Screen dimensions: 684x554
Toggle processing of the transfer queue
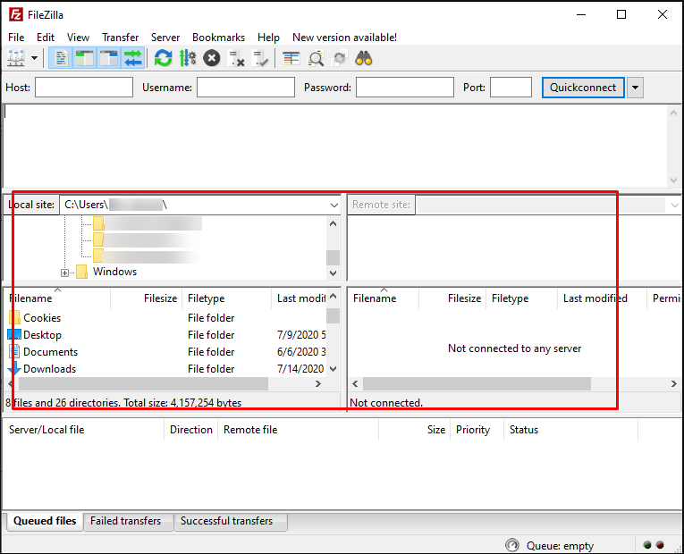pos(188,58)
